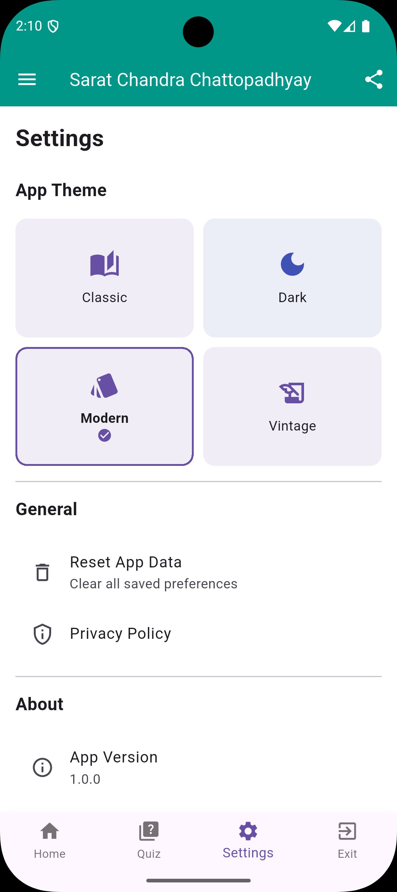Open the hamburger navigation menu
397x892 pixels.
coord(27,79)
